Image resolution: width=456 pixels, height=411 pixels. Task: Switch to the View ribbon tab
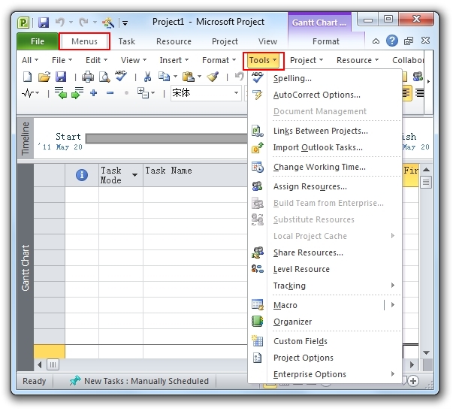tap(267, 41)
